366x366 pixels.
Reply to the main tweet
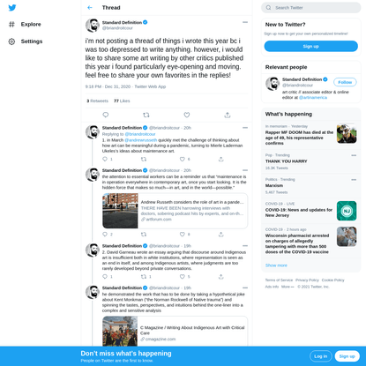tap(106, 115)
